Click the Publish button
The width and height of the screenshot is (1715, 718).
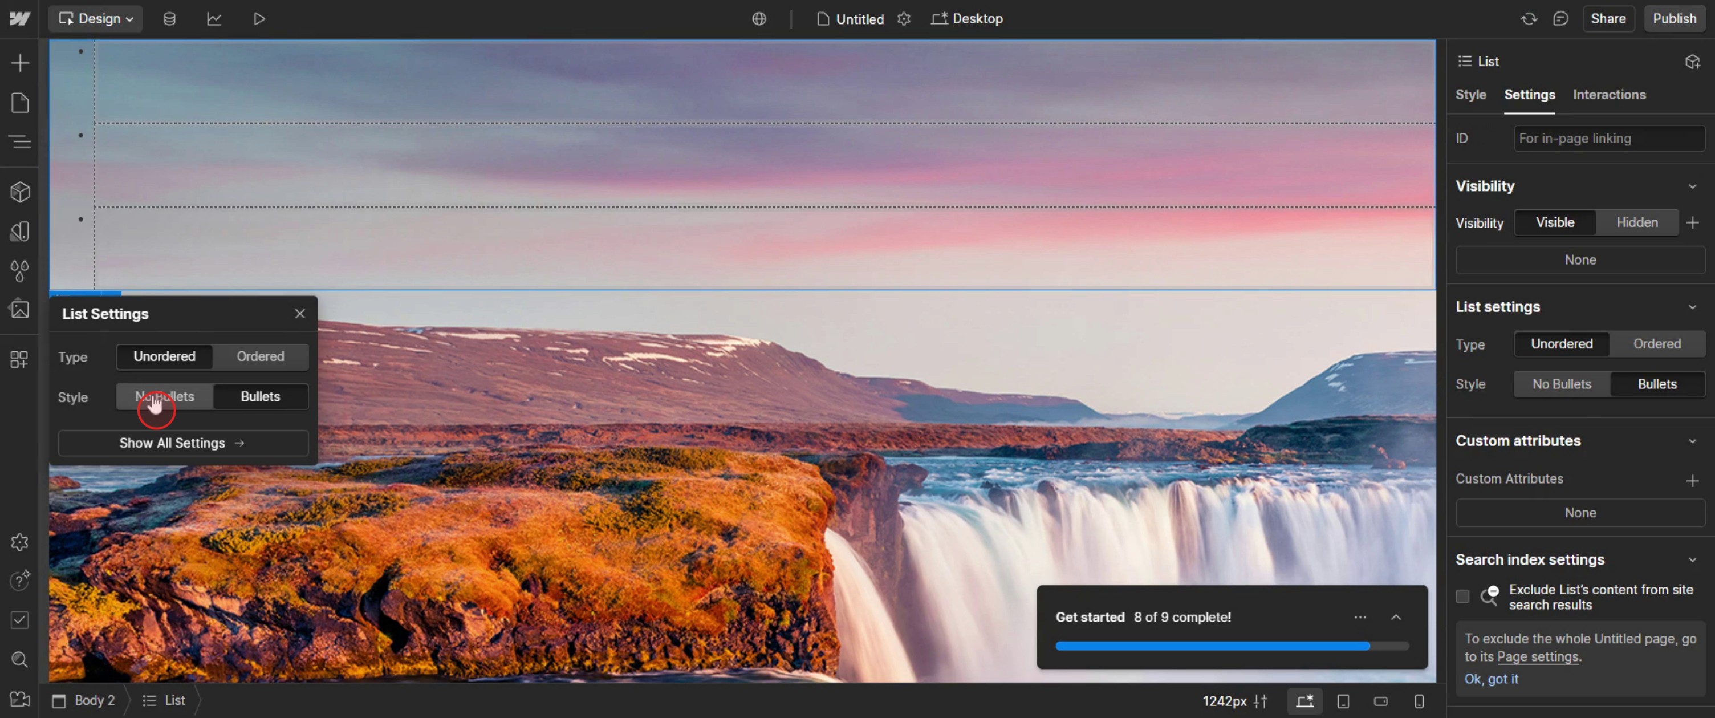pos(1674,19)
